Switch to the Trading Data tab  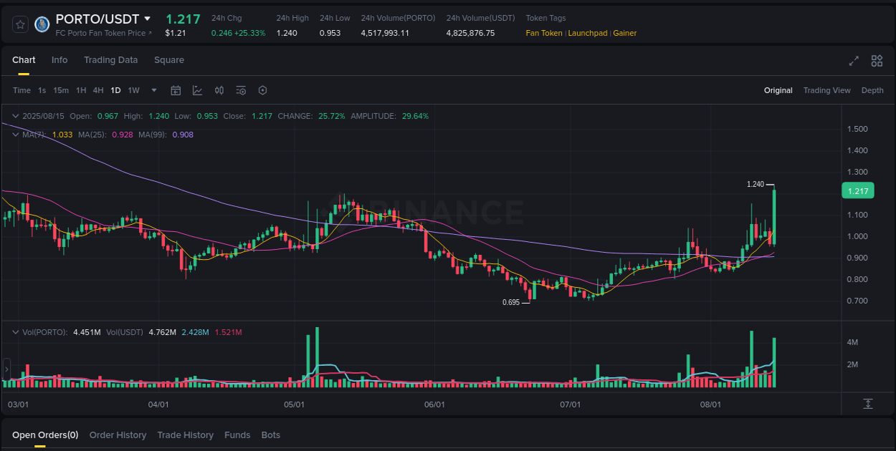(x=110, y=60)
